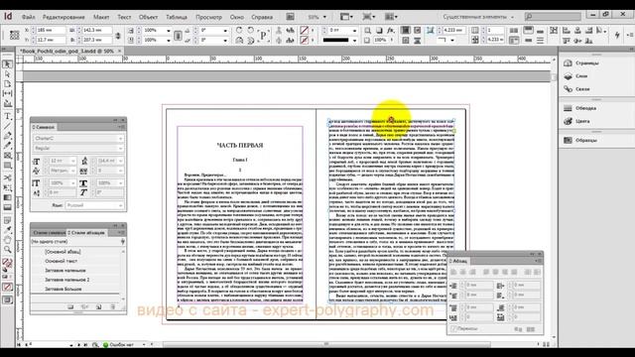This screenshot has width=635, height=357.
Task: Open the Текст menu
Action: pos(124,17)
